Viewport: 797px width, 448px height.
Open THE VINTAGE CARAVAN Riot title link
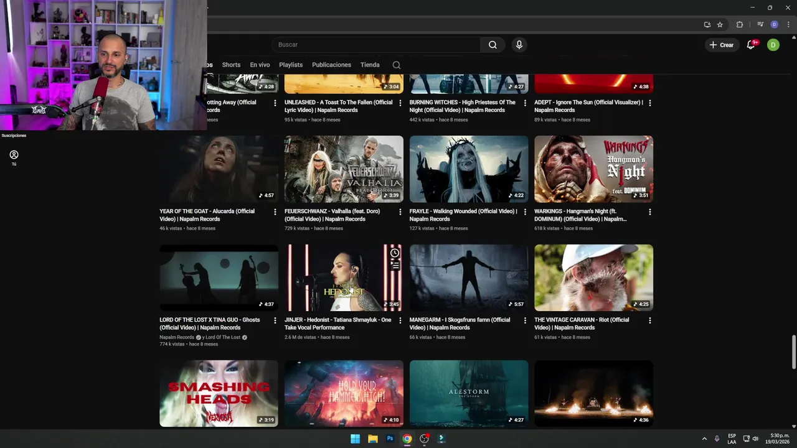(582, 324)
